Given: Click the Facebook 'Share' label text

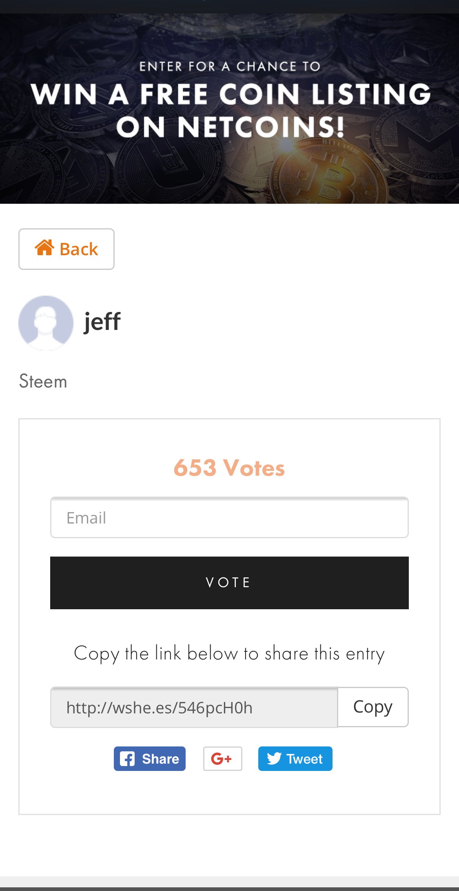Looking at the screenshot, I should point(160,759).
